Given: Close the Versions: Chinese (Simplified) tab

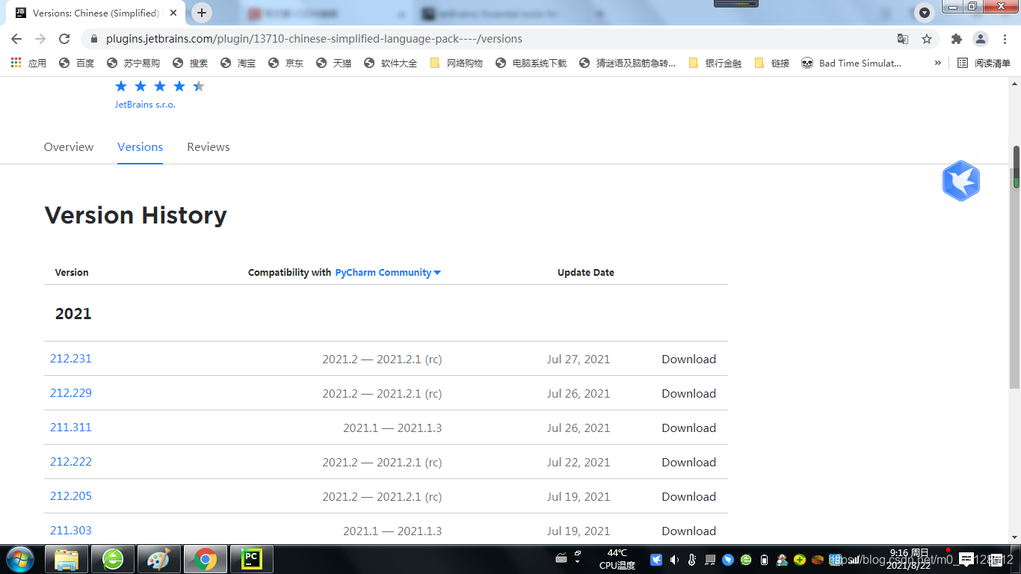Looking at the screenshot, I should point(175,13).
